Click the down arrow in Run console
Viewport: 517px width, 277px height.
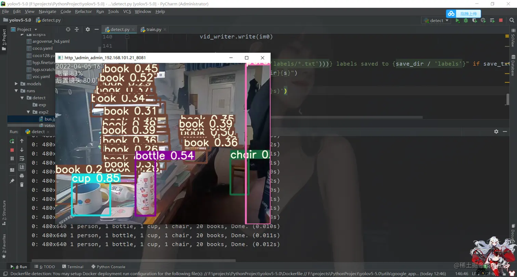pos(22,150)
